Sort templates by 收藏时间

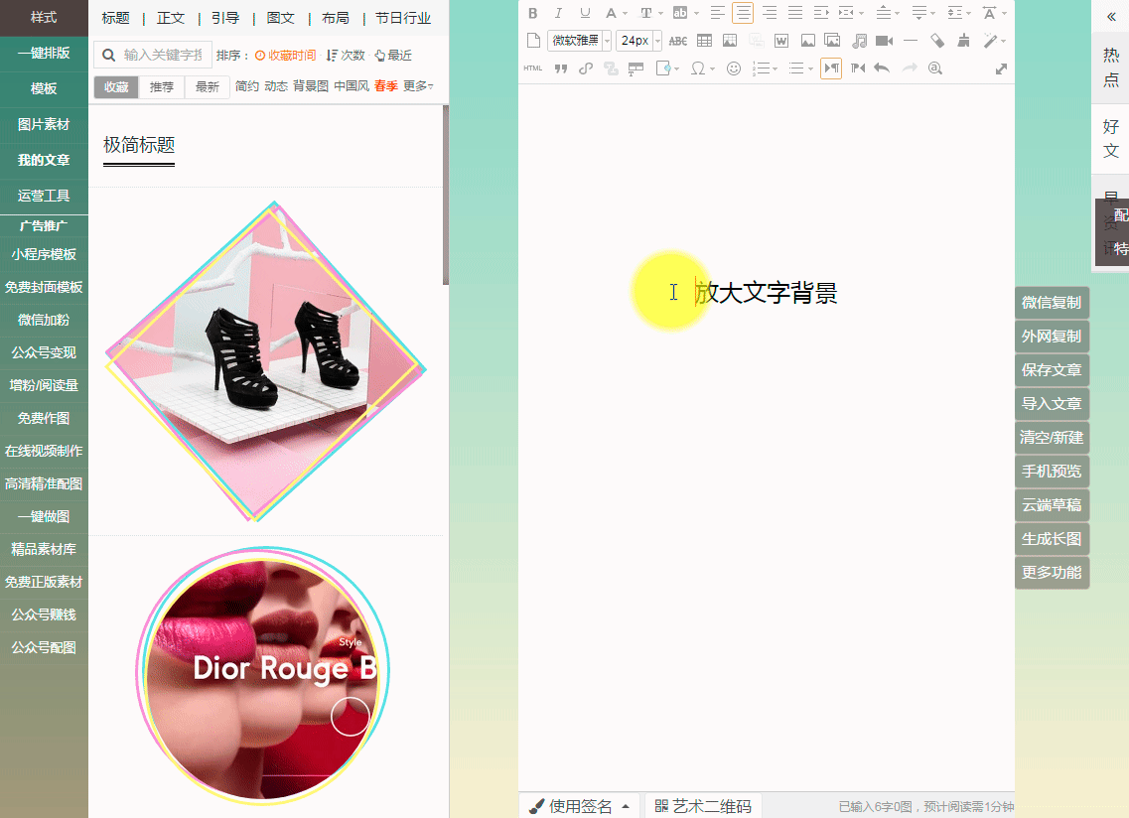coord(285,56)
